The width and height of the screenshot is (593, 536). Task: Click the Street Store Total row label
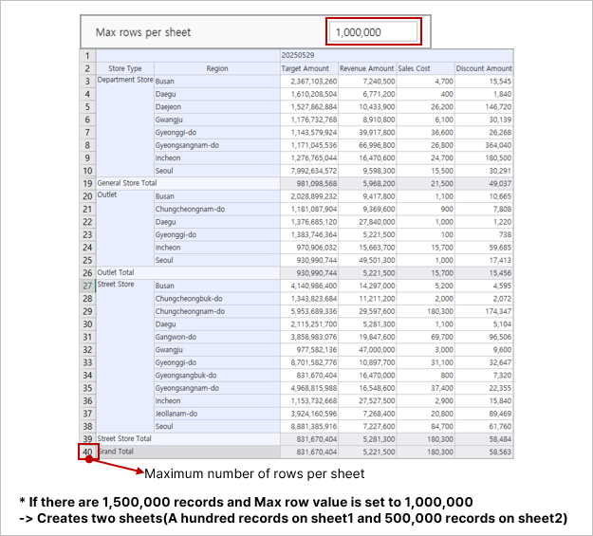[124, 438]
